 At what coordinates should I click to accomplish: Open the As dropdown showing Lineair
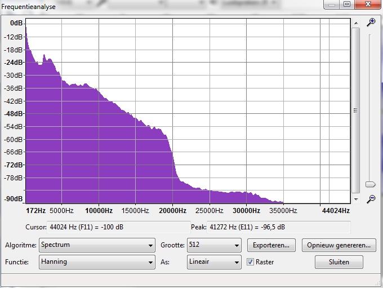214,262
